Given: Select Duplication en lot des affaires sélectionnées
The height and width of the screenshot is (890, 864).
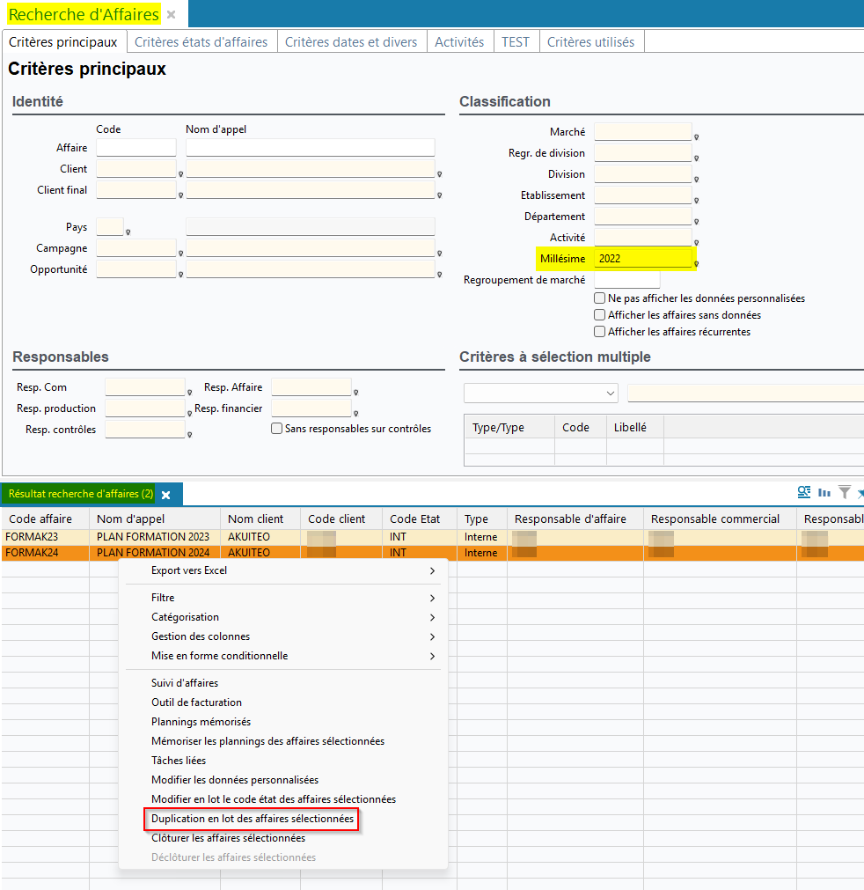Looking at the screenshot, I should pyautogui.click(x=253, y=819).
